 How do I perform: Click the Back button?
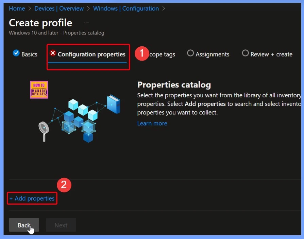(x=24, y=225)
